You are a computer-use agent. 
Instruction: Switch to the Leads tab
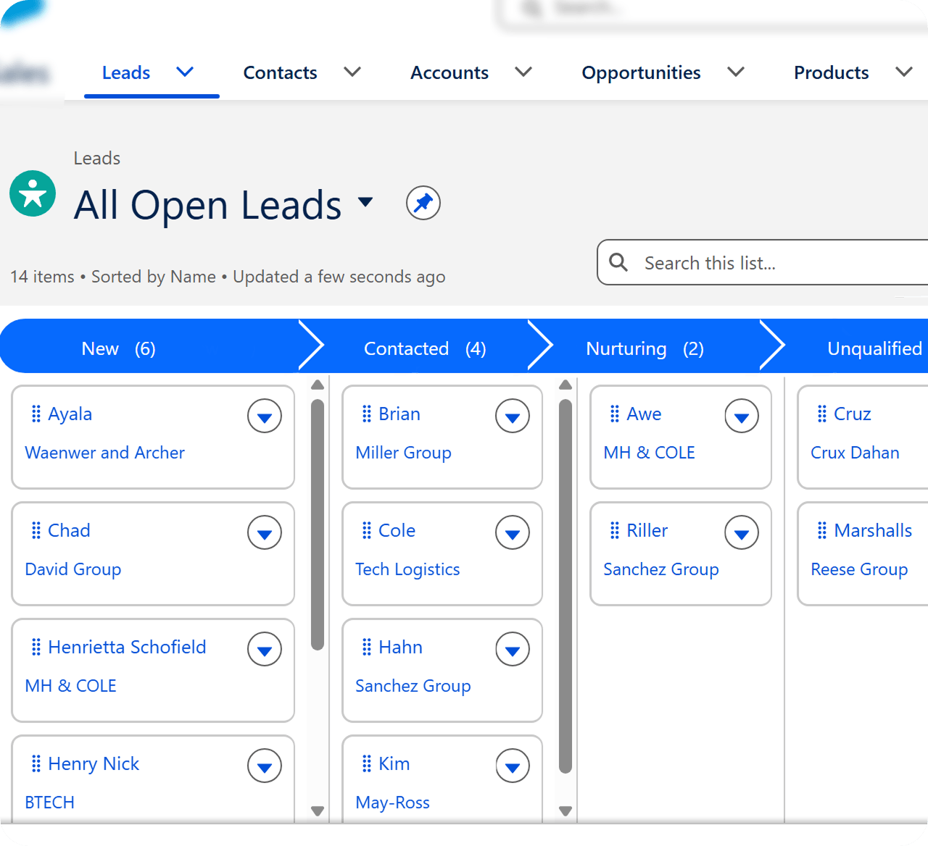pyautogui.click(x=126, y=72)
